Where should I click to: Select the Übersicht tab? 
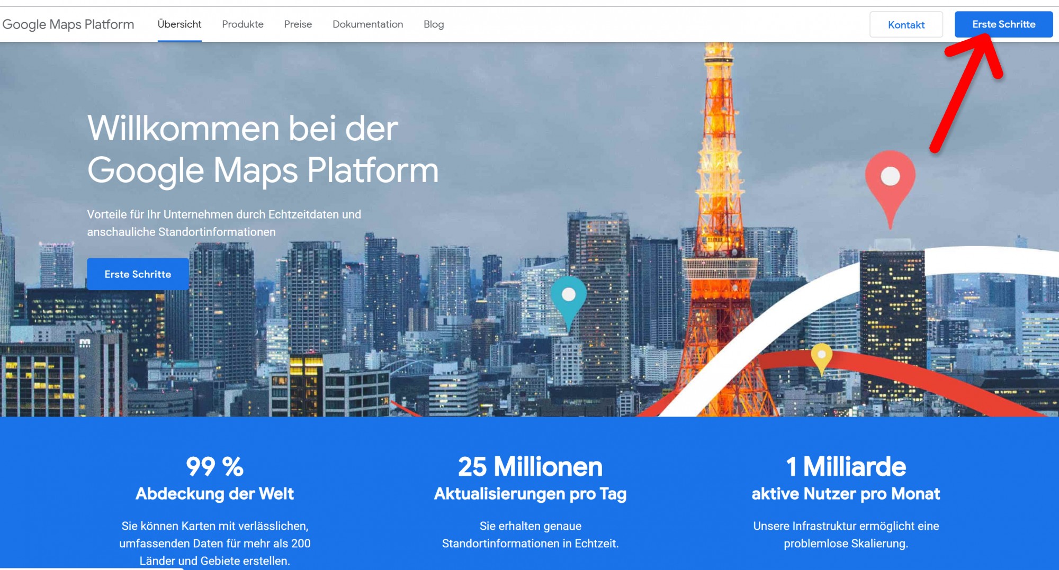pyautogui.click(x=180, y=24)
